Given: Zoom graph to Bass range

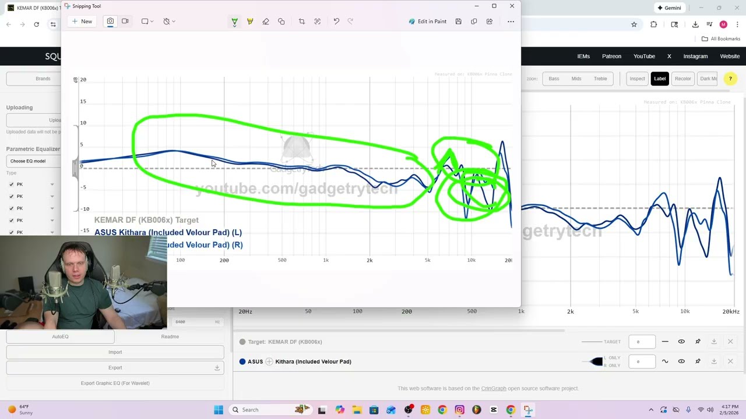Looking at the screenshot, I should click(x=554, y=79).
